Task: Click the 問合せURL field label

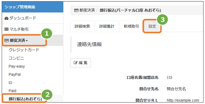Action: 147,100
